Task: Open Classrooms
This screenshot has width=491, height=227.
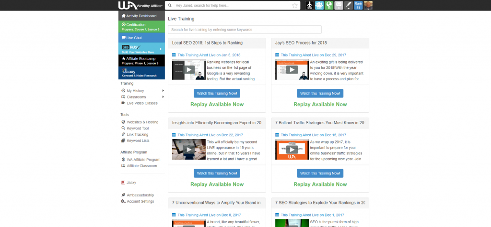Action: click(x=136, y=97)
